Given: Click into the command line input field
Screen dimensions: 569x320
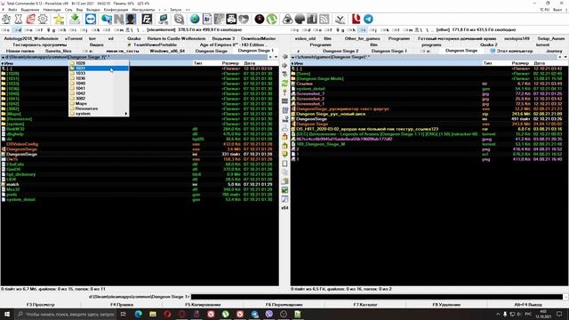Looking at the screenshot, I should click(x=377, y=297).
